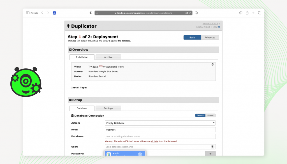Click the Database Connection server icon
Viewport: 287px width, 164px height.
click(x=72, y=115)
